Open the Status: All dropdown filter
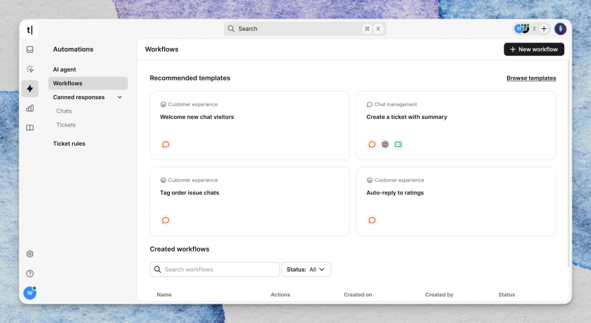591x323 pixels. click(x=306, y=269)
